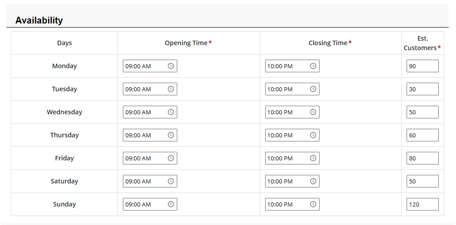
Task: Click Saturday closing time clock icon
Action: pyautogui.click(x=313, y=181)
